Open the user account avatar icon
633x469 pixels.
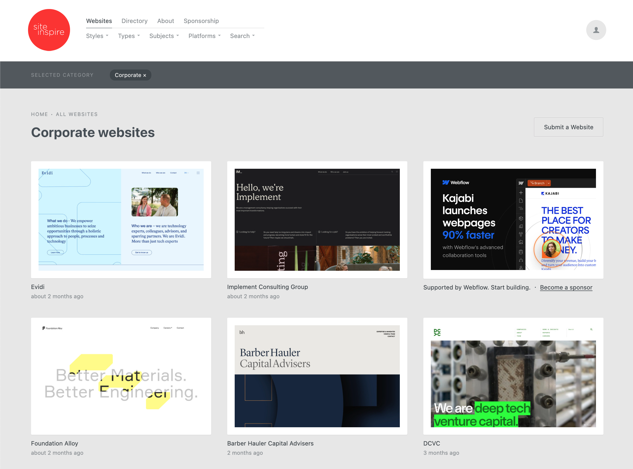pos(596,30)
